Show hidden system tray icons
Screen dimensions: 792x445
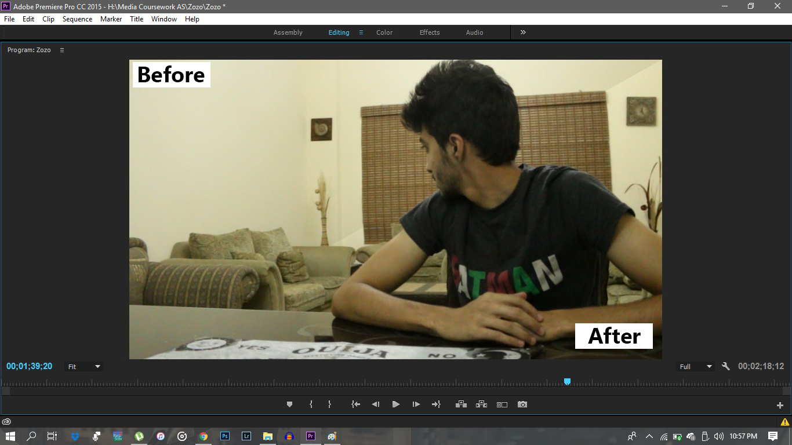coord(649,436)
